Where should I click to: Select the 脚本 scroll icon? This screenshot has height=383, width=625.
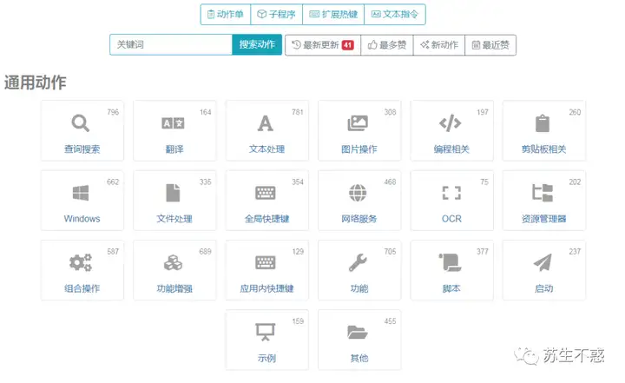[451, 262]
